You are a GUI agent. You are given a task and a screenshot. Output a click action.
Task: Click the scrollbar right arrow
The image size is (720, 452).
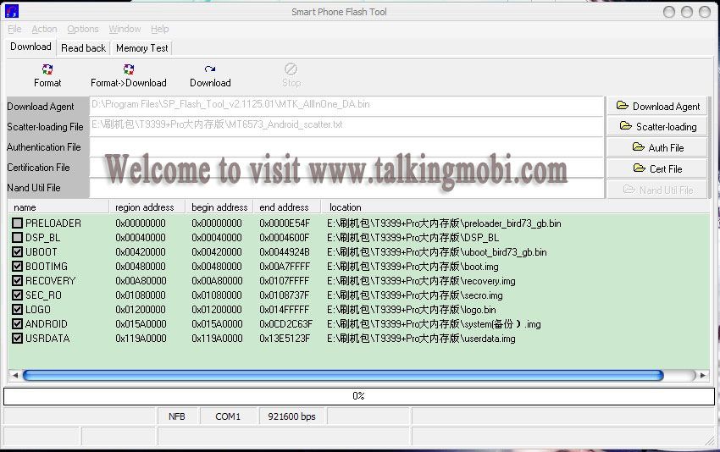tap(702, 375)
